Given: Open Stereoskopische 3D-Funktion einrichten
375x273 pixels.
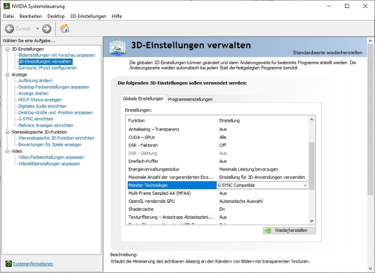Looking at the screenshot, I should (56, 138).
